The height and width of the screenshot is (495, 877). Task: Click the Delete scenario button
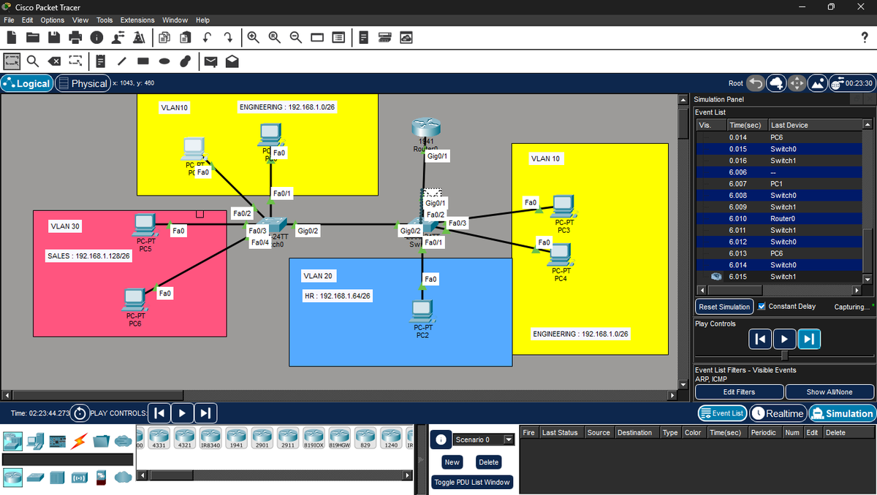coord(488,462)
